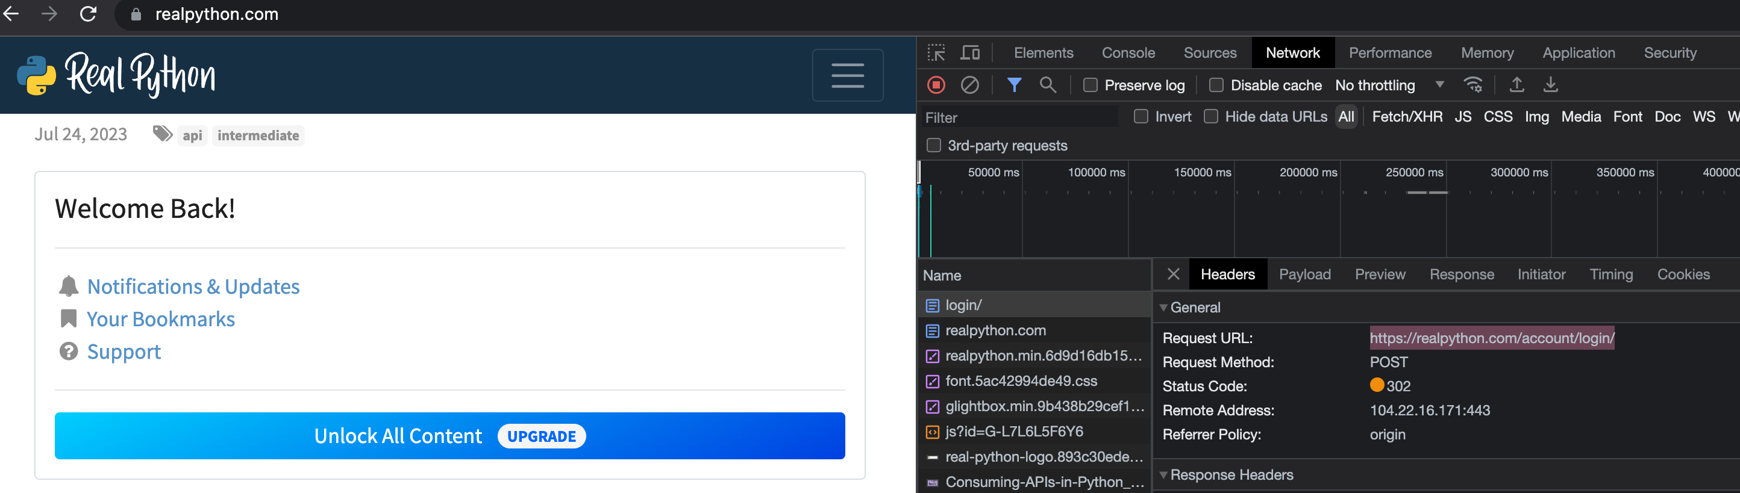Check 3rd-party requests checkbox
This screenshot has width=1740, height=493.
pos(933,146)
